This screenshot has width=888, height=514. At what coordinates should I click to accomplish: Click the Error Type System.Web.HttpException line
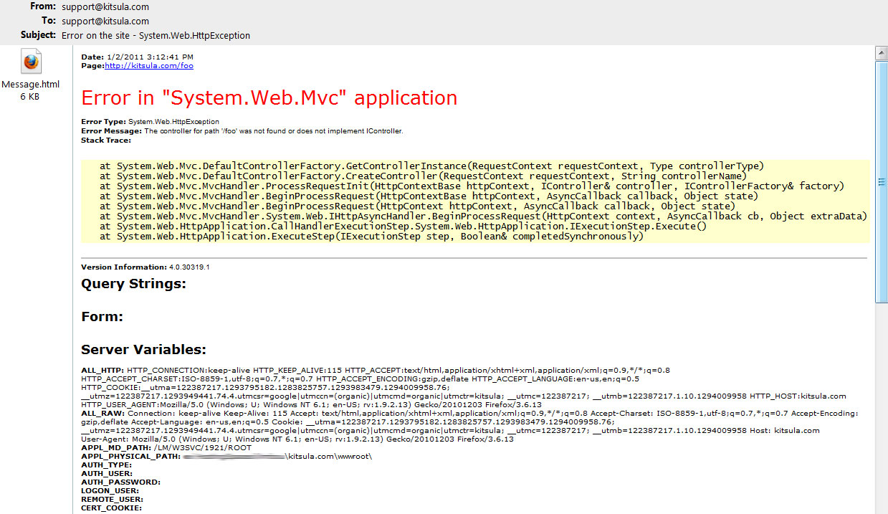[x=151, y=122]
